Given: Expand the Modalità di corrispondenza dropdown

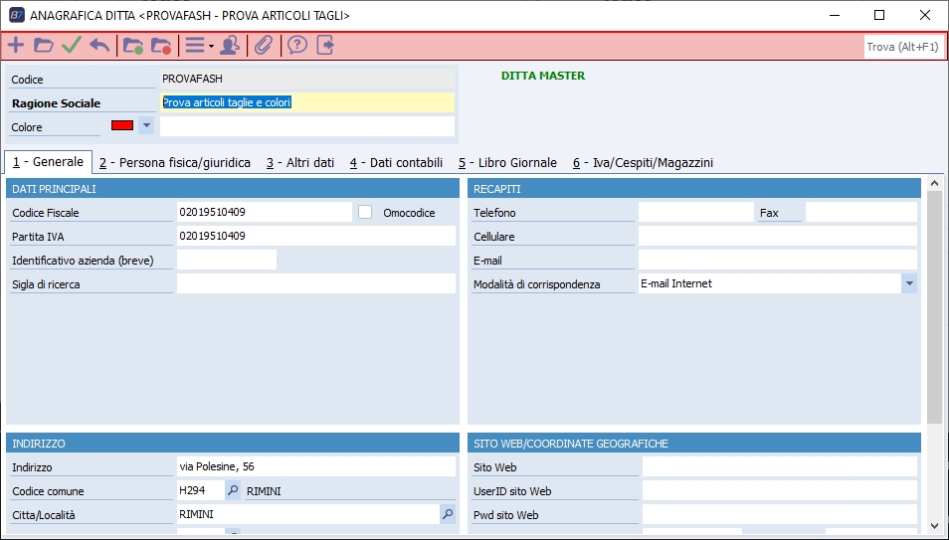Looking at the screenshot, I should click(x=909, y=283).
